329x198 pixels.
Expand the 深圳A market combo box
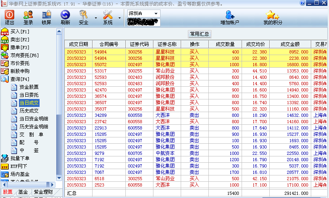(x=156, y=13)
